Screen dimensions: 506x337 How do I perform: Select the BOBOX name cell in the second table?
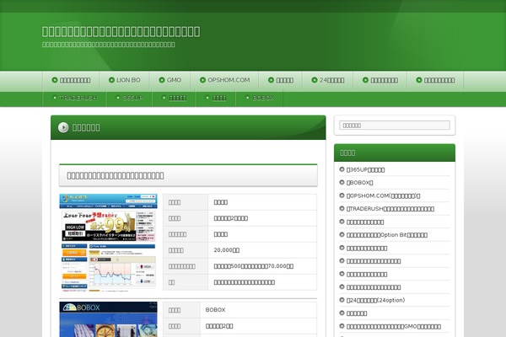pos(259,309)
